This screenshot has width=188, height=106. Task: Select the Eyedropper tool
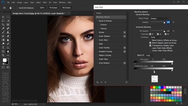point(3,29)
